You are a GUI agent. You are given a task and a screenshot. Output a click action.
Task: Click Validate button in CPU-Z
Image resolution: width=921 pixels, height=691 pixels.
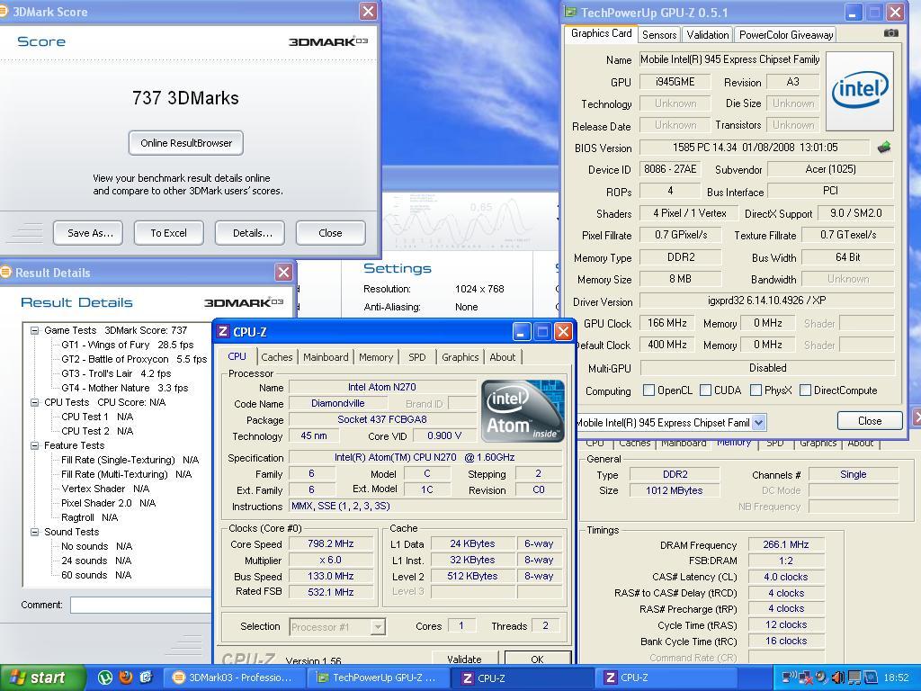[465, 659]
